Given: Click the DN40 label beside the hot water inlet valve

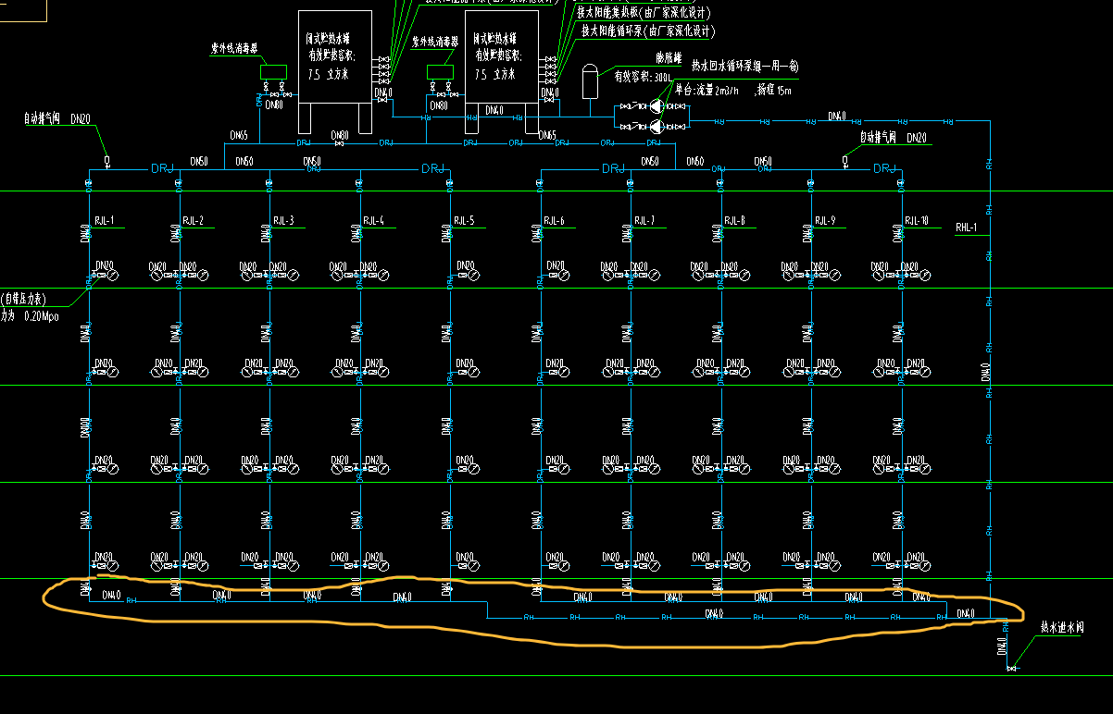Looking at the screenshot, I should coord(1002,646).
